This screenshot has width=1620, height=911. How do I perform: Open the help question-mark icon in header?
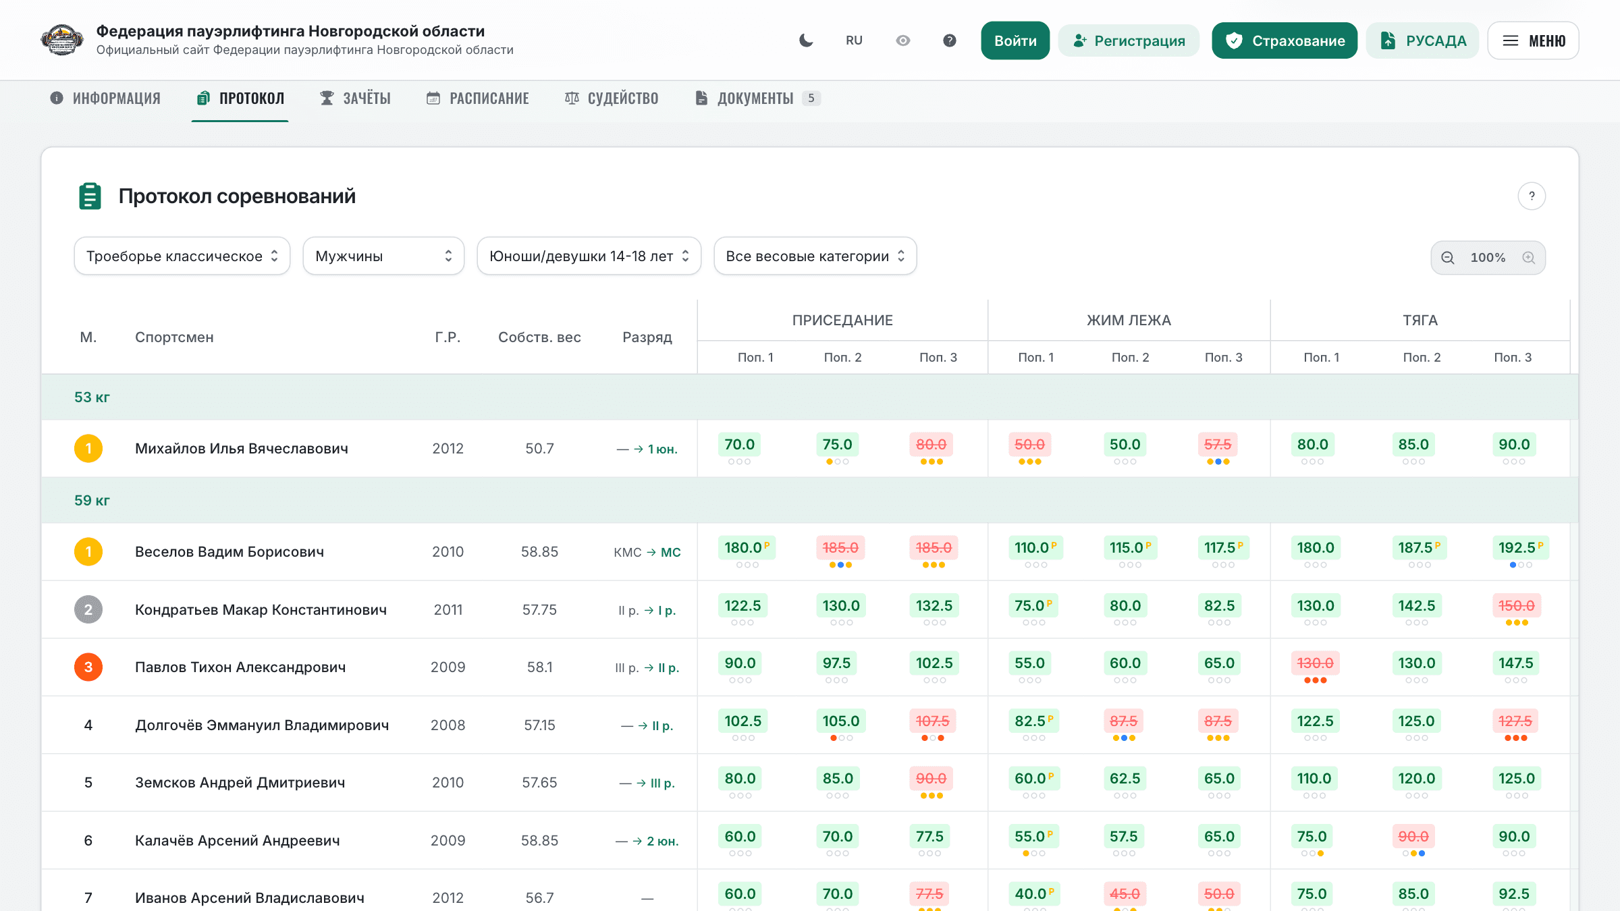(x=950, y=40)
